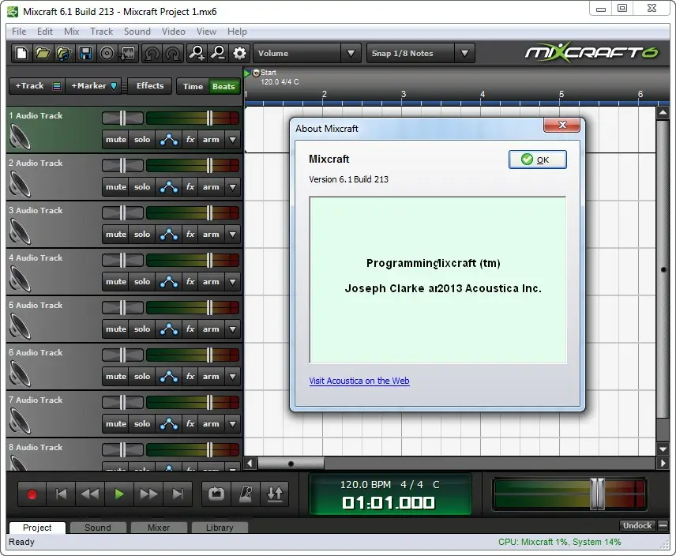Click the Effects button
This screenshot has height=556, width=676.
[150, 86]
